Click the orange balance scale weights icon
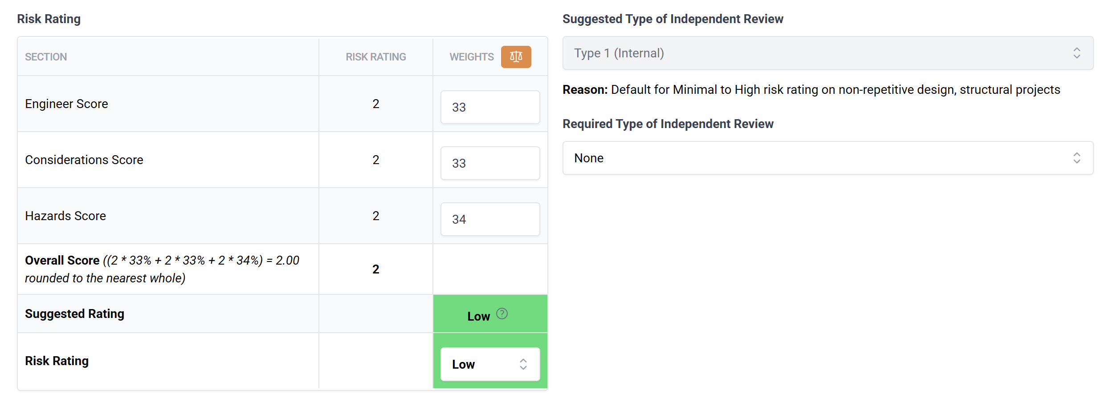 (516, 57)
